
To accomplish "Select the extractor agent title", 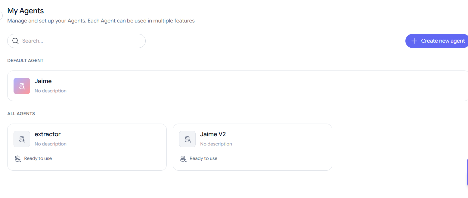I will pos(48,134).
